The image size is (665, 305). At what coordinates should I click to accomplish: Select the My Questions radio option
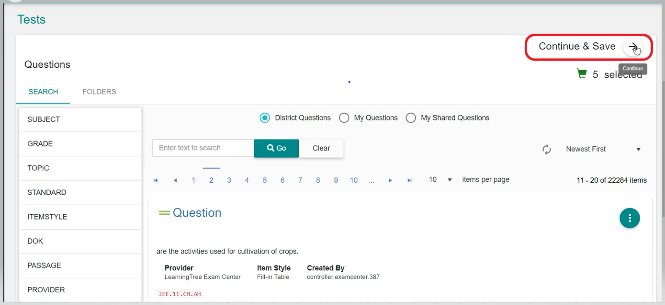coord(344,118)
